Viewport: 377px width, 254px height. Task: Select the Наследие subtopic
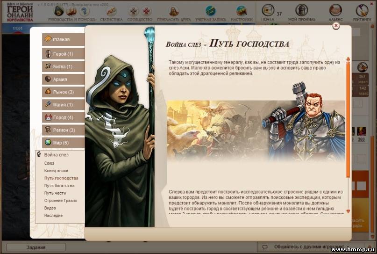tap(53, 216)
